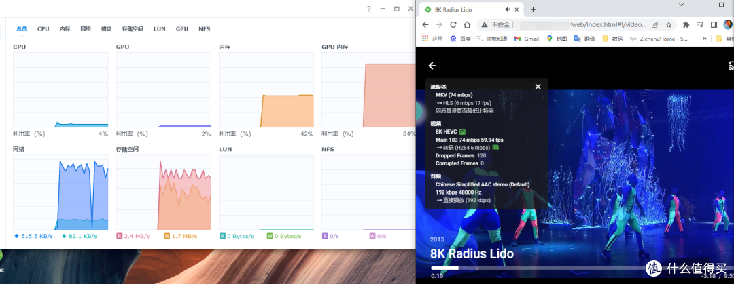Open the 地图 maps bookmark

pyautogui.click(x=557, y=39)
